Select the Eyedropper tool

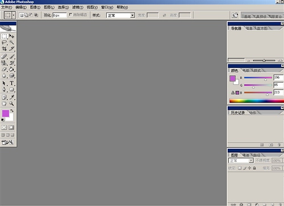[11, 97]
